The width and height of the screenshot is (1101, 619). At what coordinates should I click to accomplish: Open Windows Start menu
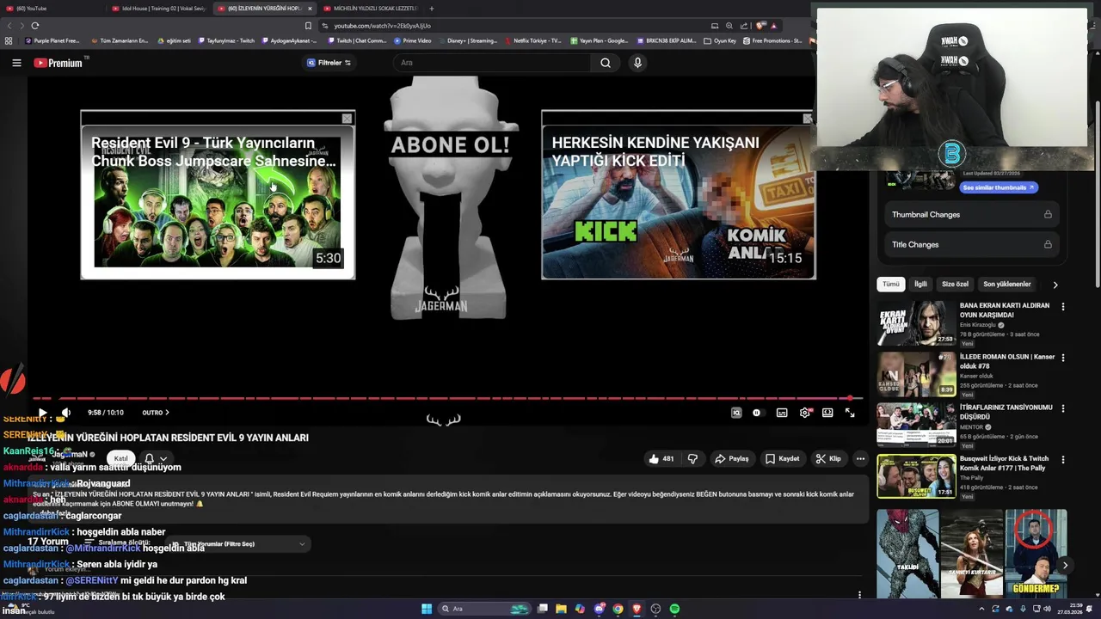[x=426, y=609]
